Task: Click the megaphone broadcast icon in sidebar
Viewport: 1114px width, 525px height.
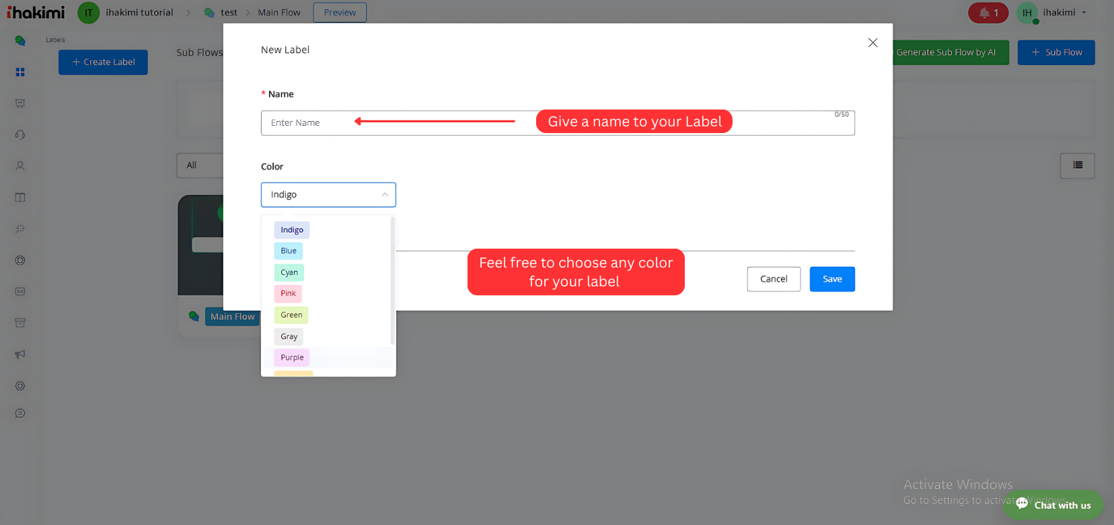Action: pos(20,354)
